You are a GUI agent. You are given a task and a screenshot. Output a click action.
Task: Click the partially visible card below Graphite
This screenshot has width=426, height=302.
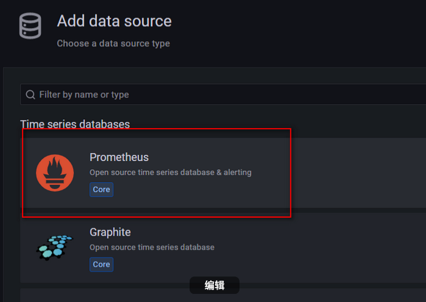223,295
